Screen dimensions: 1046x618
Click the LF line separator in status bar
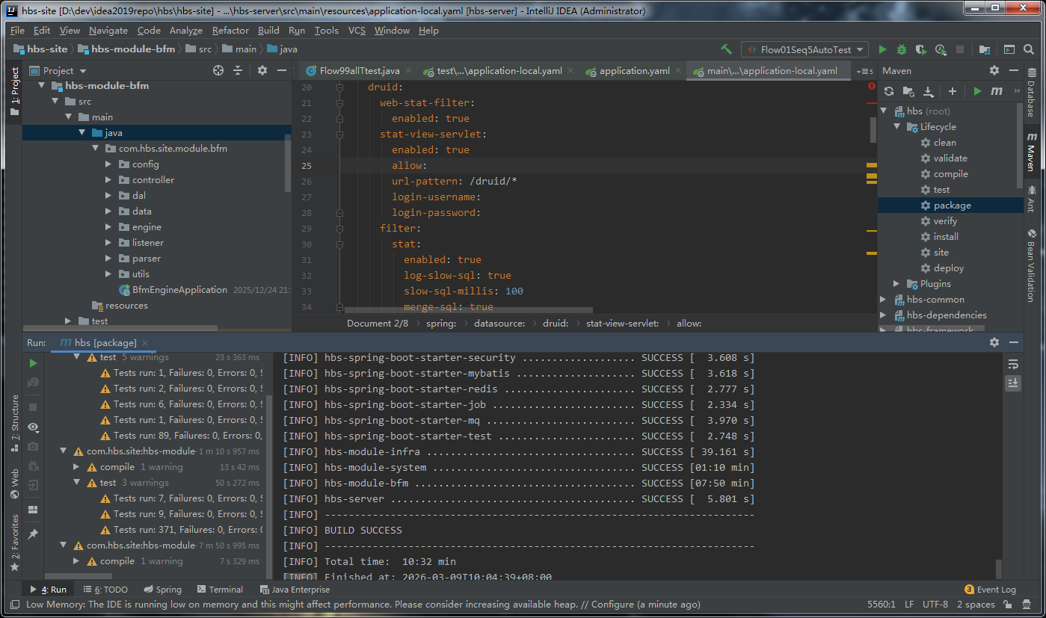pos(909,605)
